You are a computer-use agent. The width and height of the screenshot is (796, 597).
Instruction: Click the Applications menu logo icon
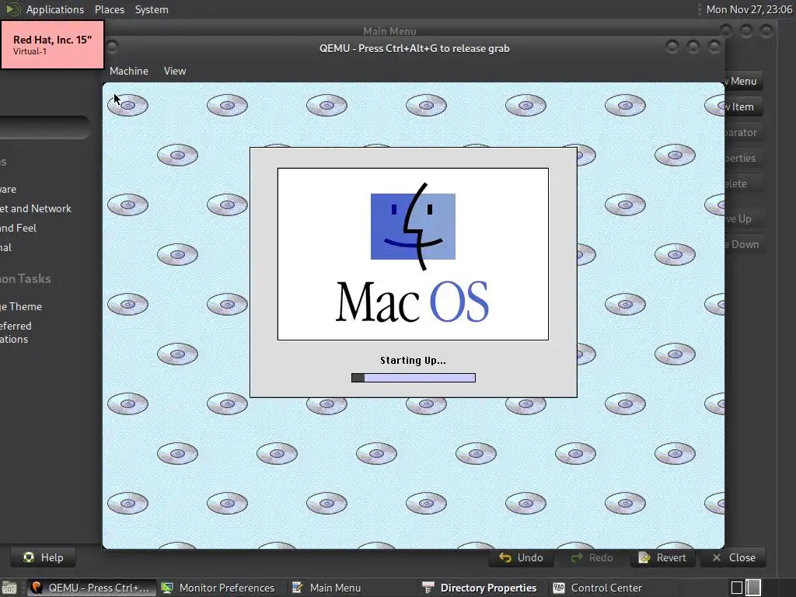point(13,9)
